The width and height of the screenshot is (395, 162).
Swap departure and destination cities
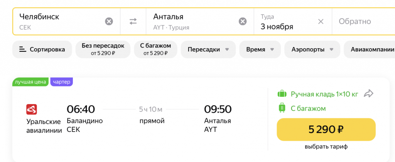coord(133,22)
